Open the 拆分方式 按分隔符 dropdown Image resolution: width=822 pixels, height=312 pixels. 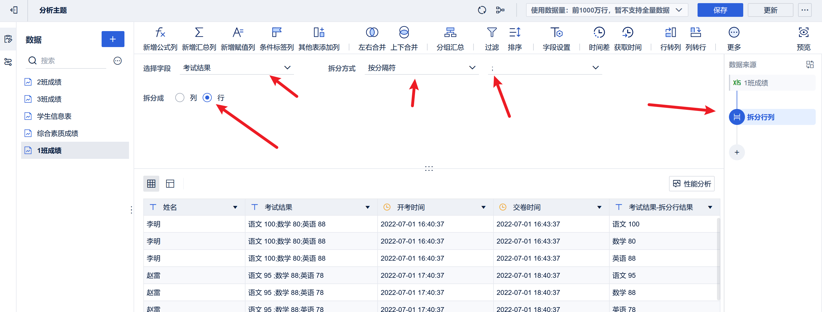click(421, 68)
